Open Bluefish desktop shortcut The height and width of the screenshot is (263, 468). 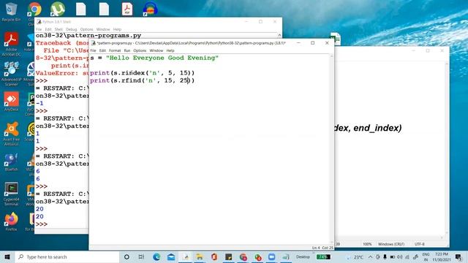click(11, 162)
